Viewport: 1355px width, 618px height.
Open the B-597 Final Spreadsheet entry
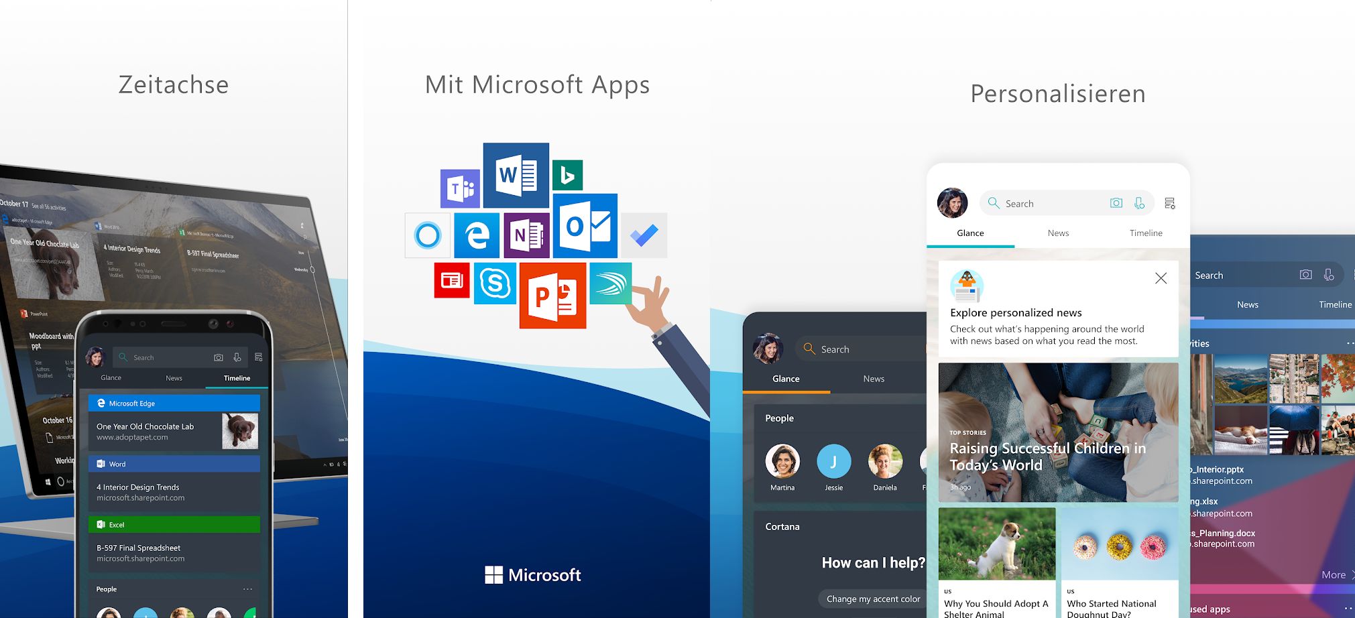[174, 553]
